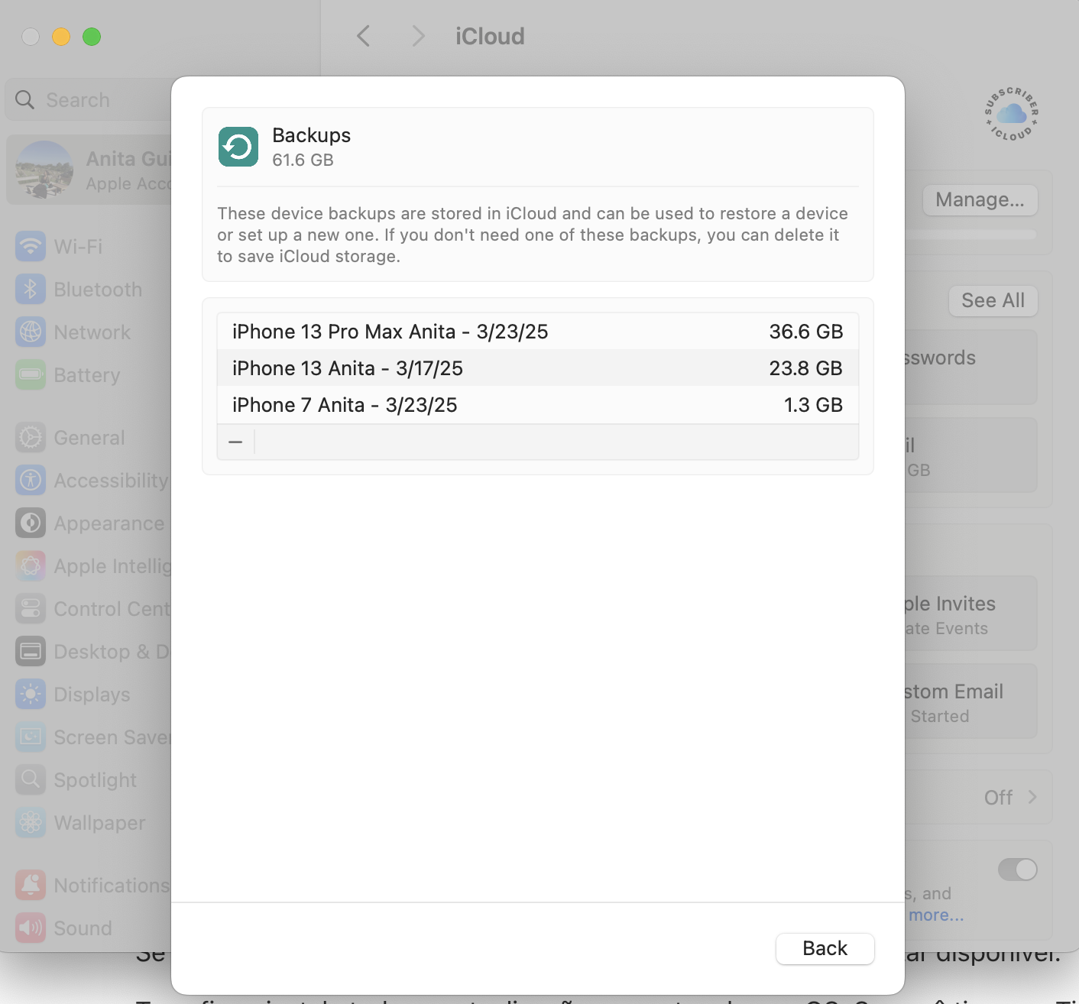Open Wallpaper icon in sidebar
Screen dimensions: 1079x1004
(31, 823)
